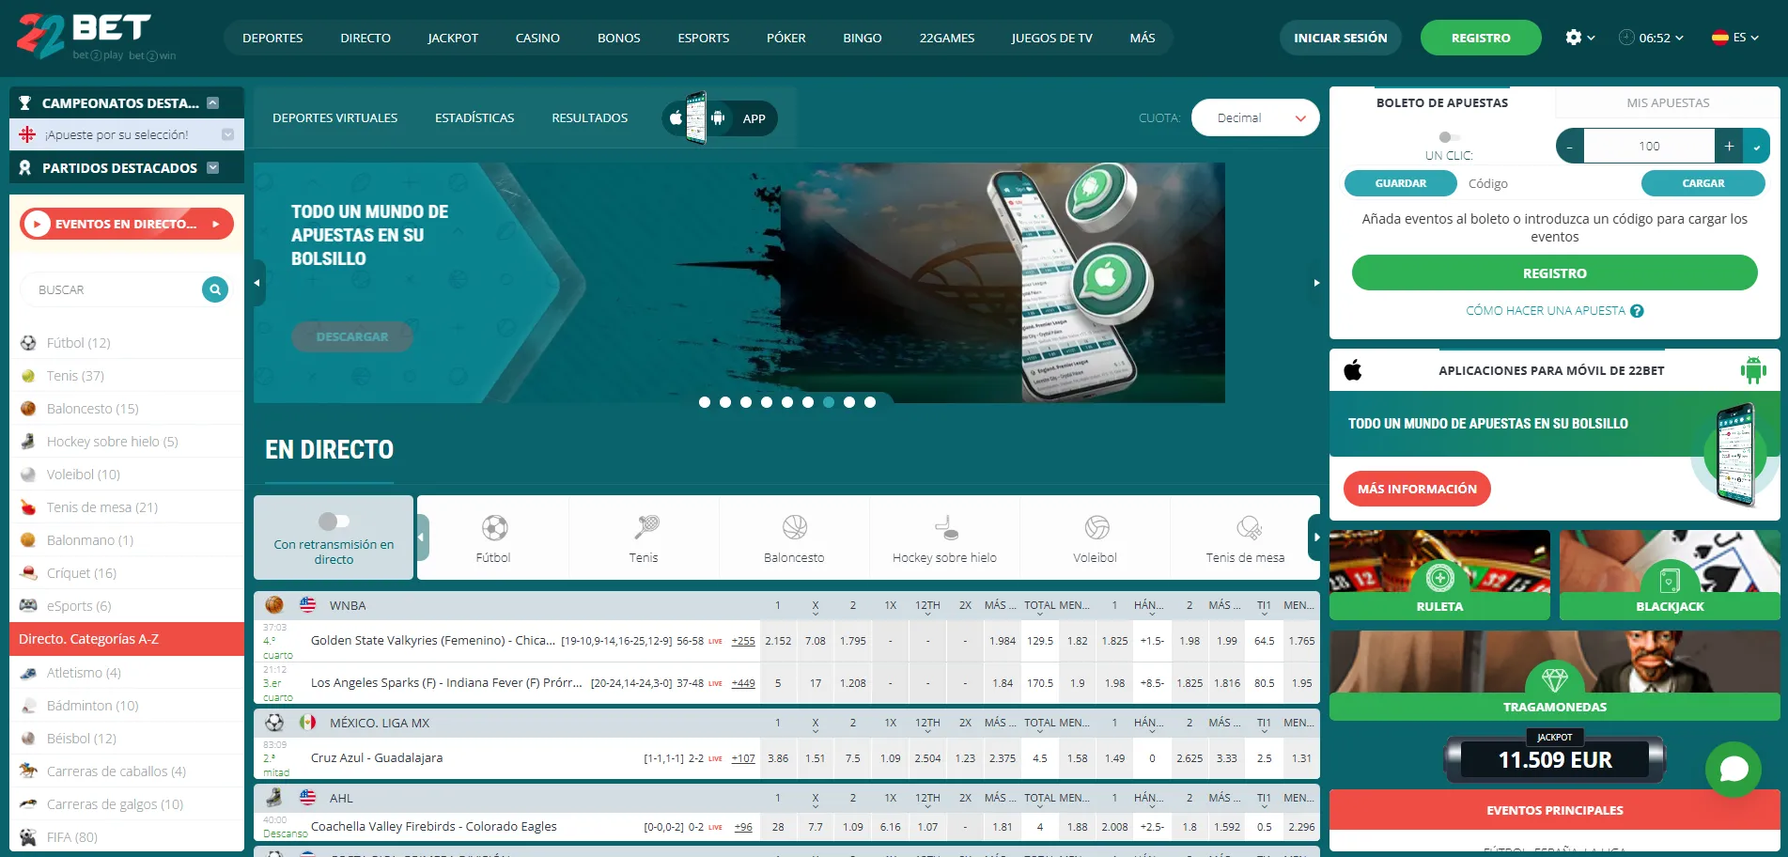Open the CASINO menu

(x=537, y=38)
